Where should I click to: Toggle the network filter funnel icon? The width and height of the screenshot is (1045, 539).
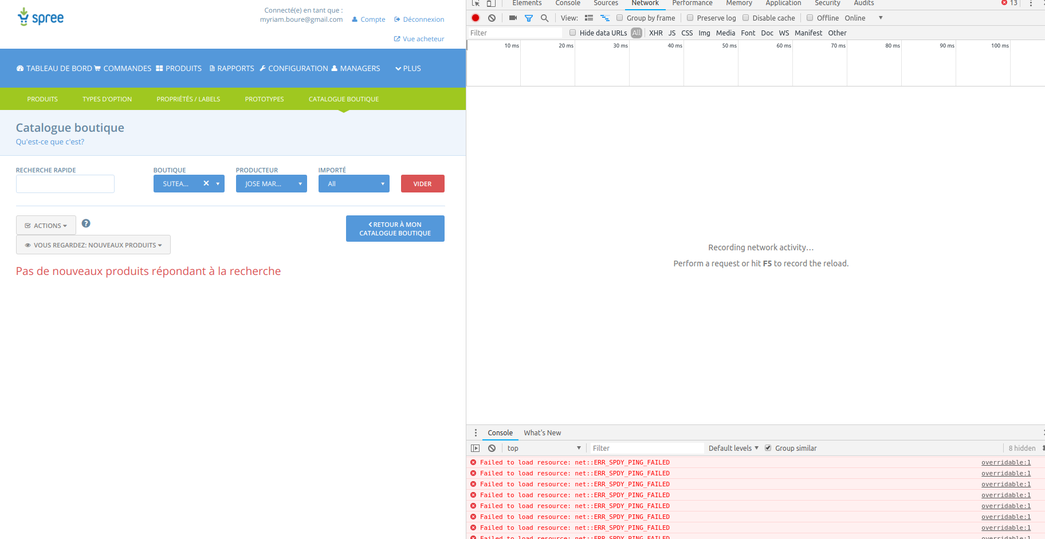click(529, 18)
